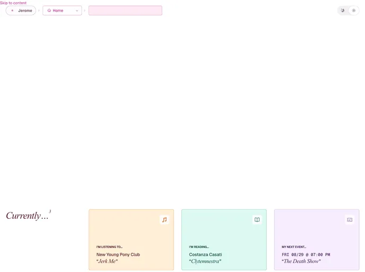Click the house icon beside Home
The image size is (365, 272).
[x=49, y=11]
